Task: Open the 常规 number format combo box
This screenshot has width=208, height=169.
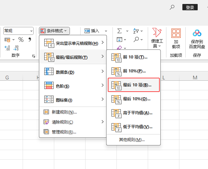Action: (18, 31)
